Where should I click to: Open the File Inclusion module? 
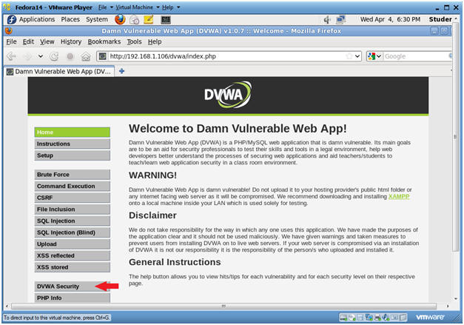73,210
